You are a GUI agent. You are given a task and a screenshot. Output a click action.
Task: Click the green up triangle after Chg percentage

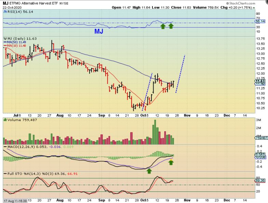tap(254, 8)
